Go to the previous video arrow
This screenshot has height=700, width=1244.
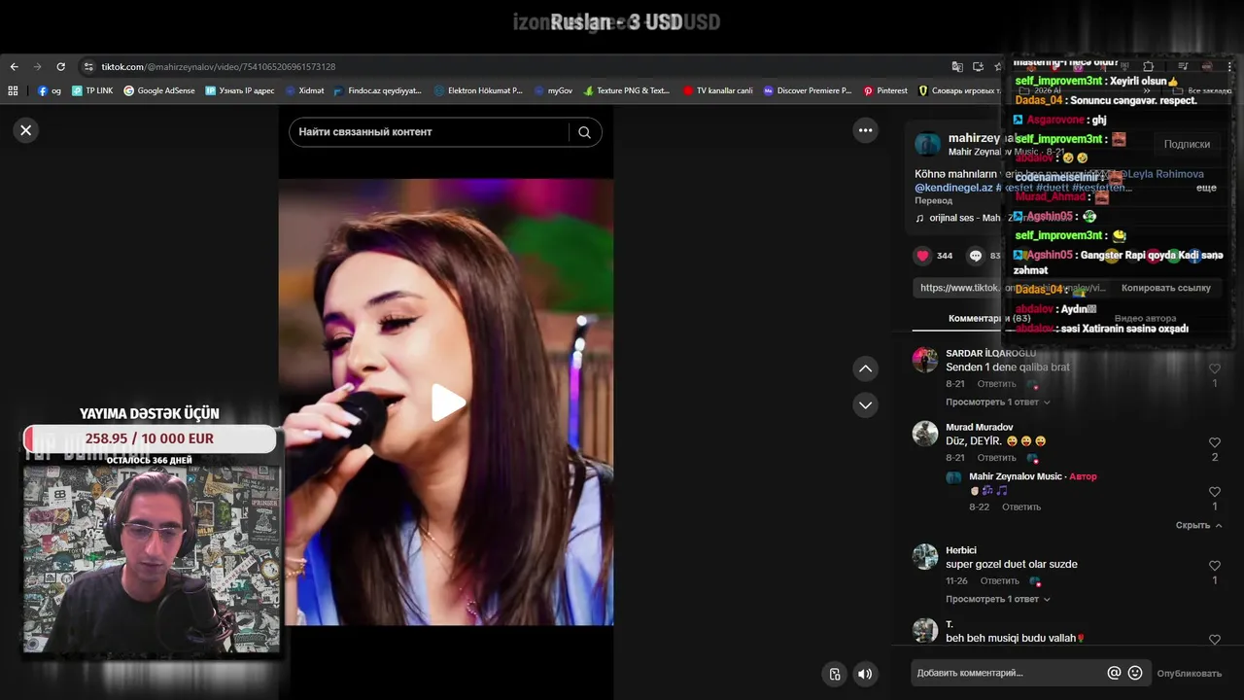tap(865, 368)
